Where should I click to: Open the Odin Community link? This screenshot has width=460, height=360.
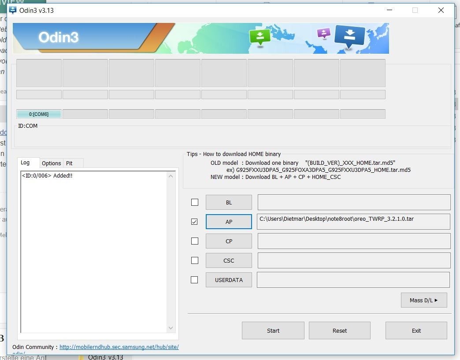click(119, 347)
